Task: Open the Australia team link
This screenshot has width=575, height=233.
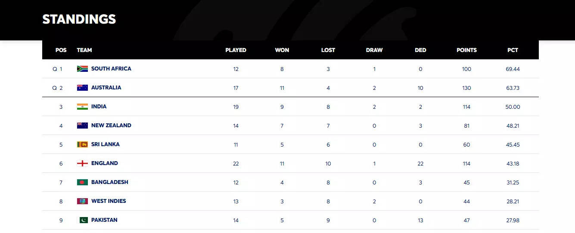Action: click(x=106, y=88)
